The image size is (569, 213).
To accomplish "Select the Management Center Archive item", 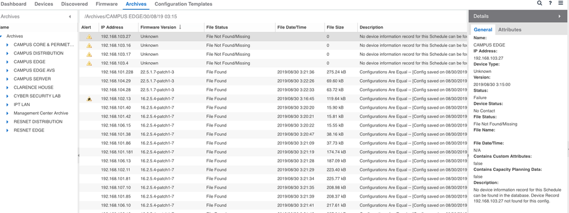I will pyautogui.click(x=41, y=113).
